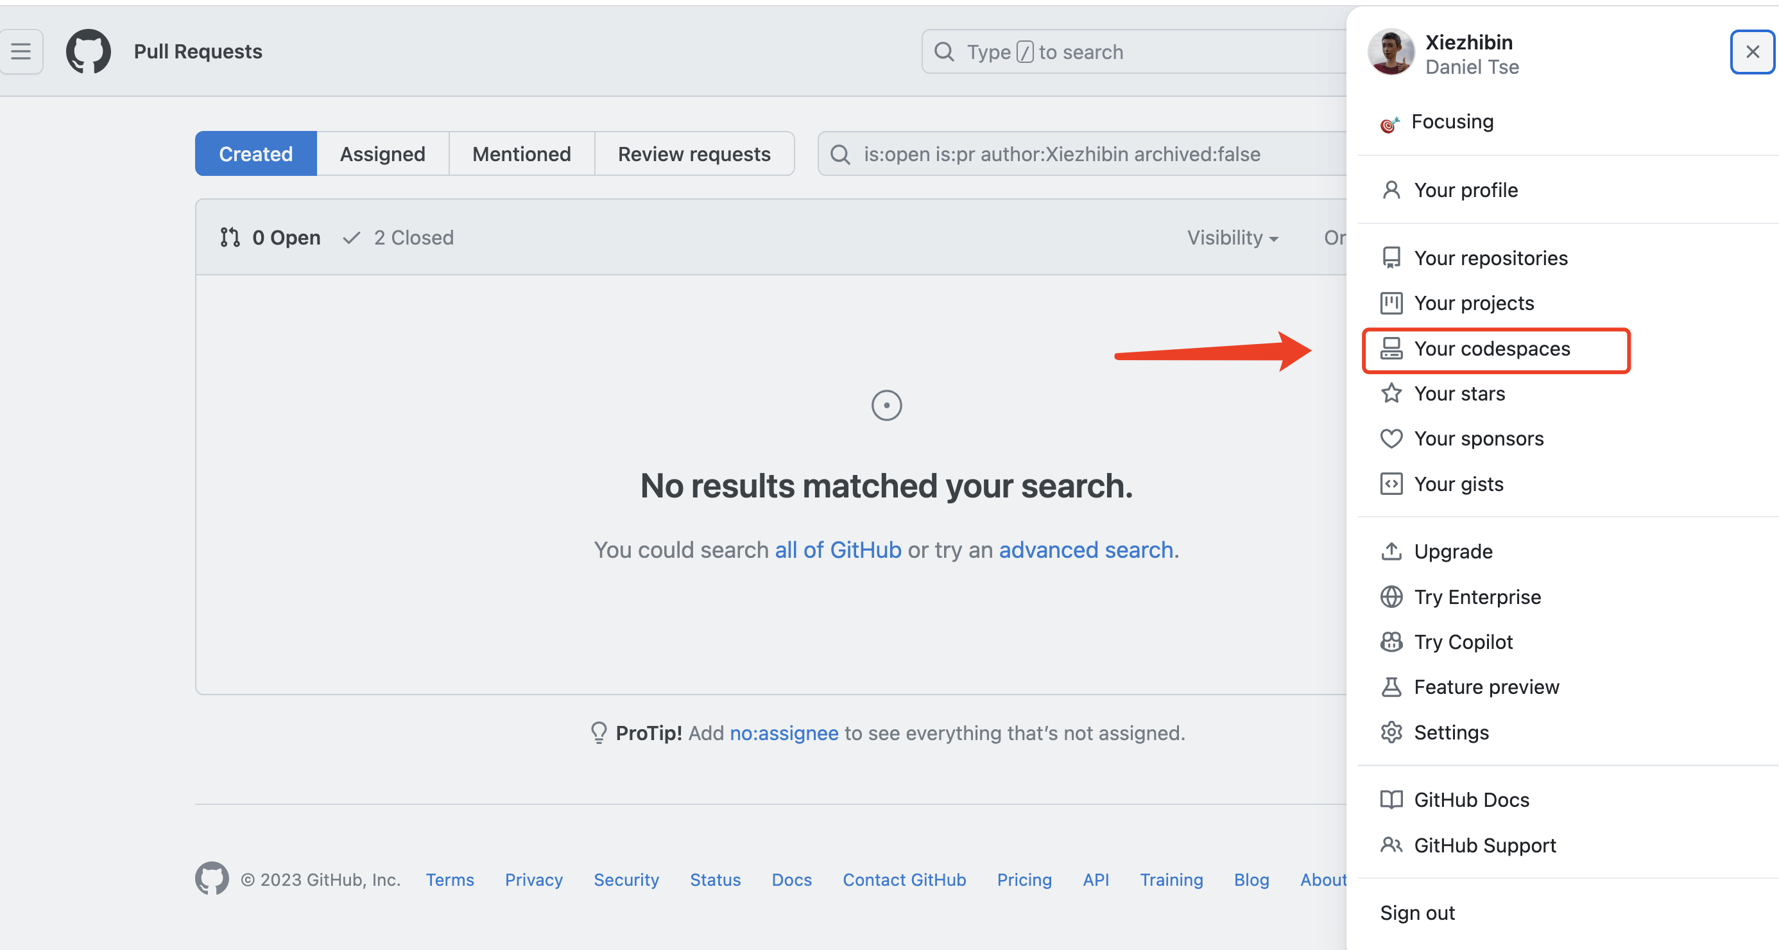Viewport: 1779px width, 950px height.
Task: Select the Created tab
Action: pyautogui.click(x=255, y=154)
